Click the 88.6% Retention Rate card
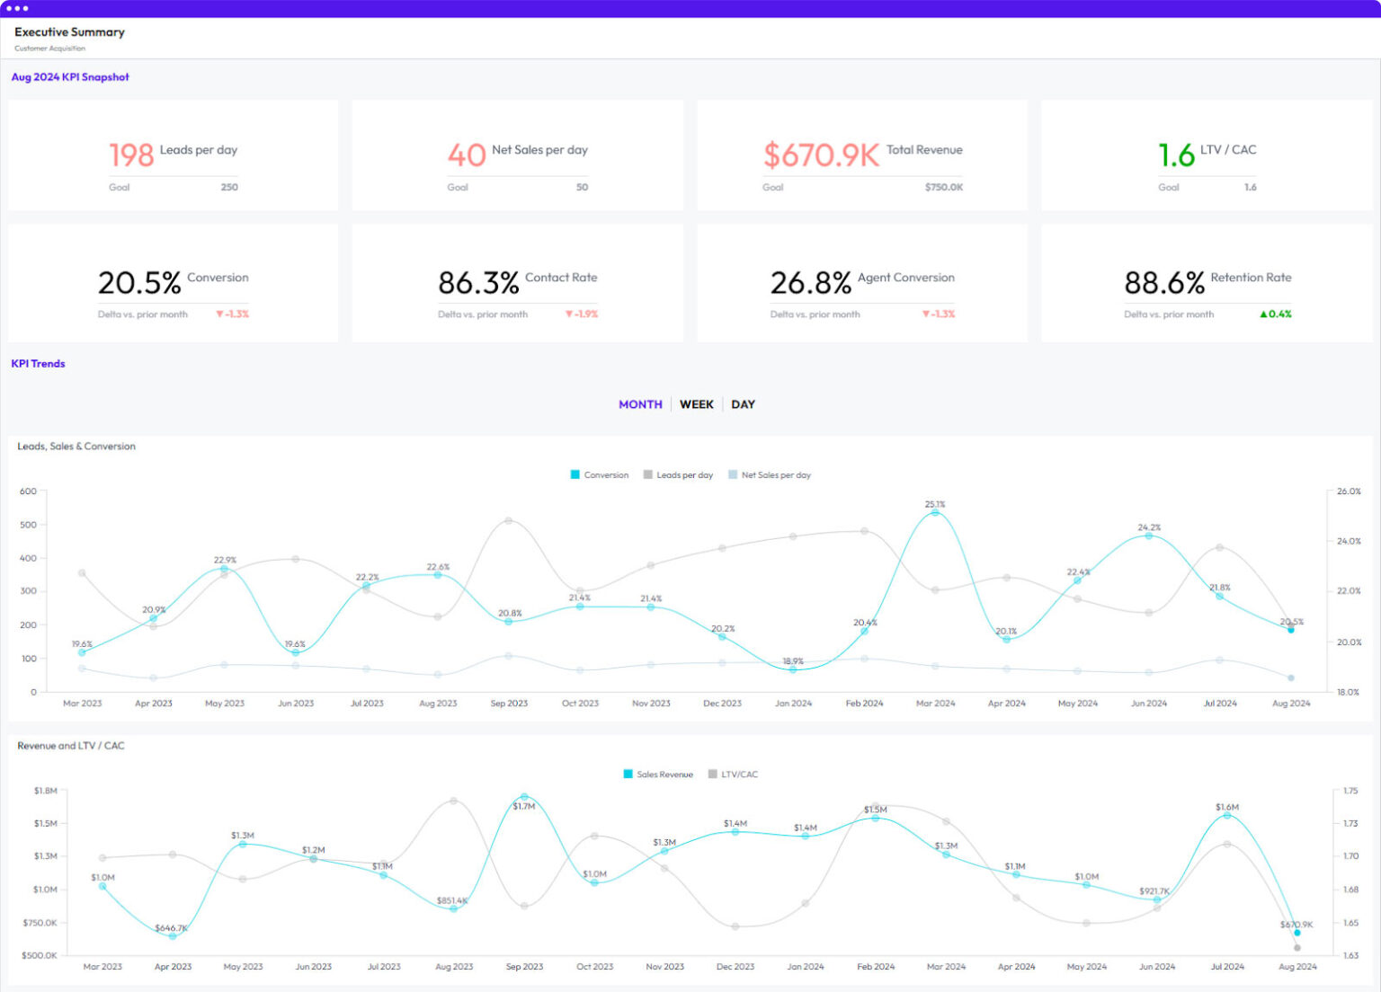The height and width of the screenshot is (992, 1381). tap(1206, 283)
